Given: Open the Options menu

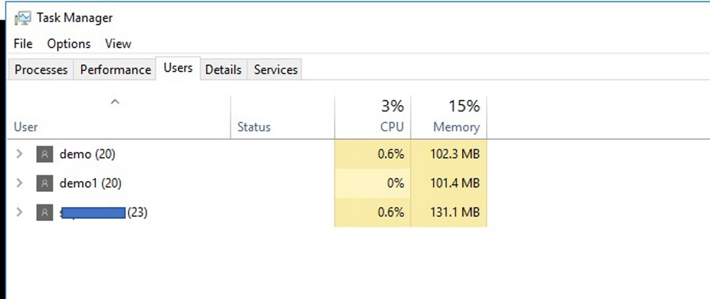Looking at the screenshot, I should point(69,44).
